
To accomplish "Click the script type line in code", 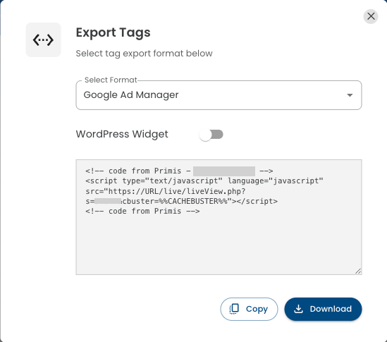I will [204, 181].
